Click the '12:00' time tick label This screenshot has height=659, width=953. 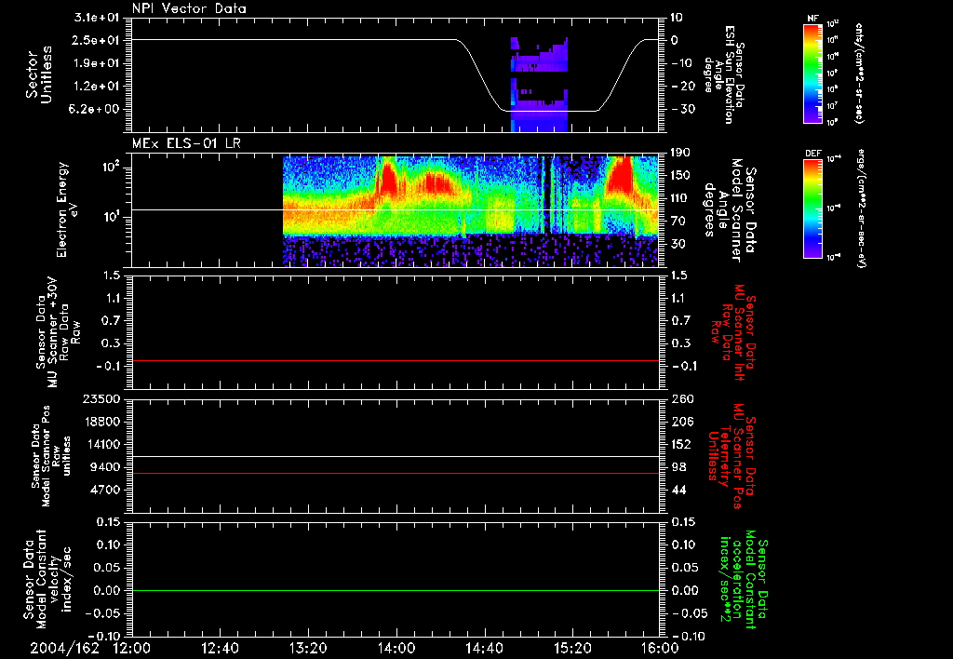[x=132, y=648]
